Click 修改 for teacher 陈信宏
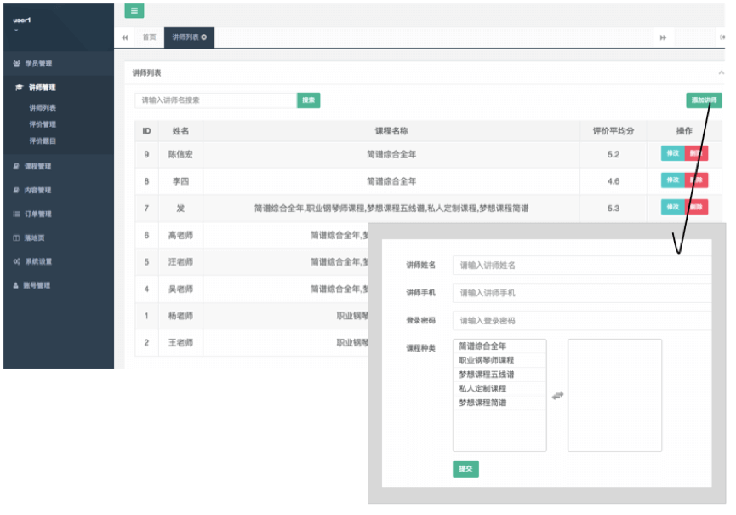Image resolution: width=736 pixels, height=515 pixels. point(672,154)
